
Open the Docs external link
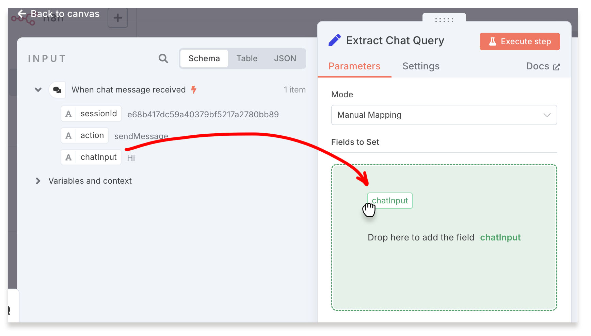tap(543, 66)
